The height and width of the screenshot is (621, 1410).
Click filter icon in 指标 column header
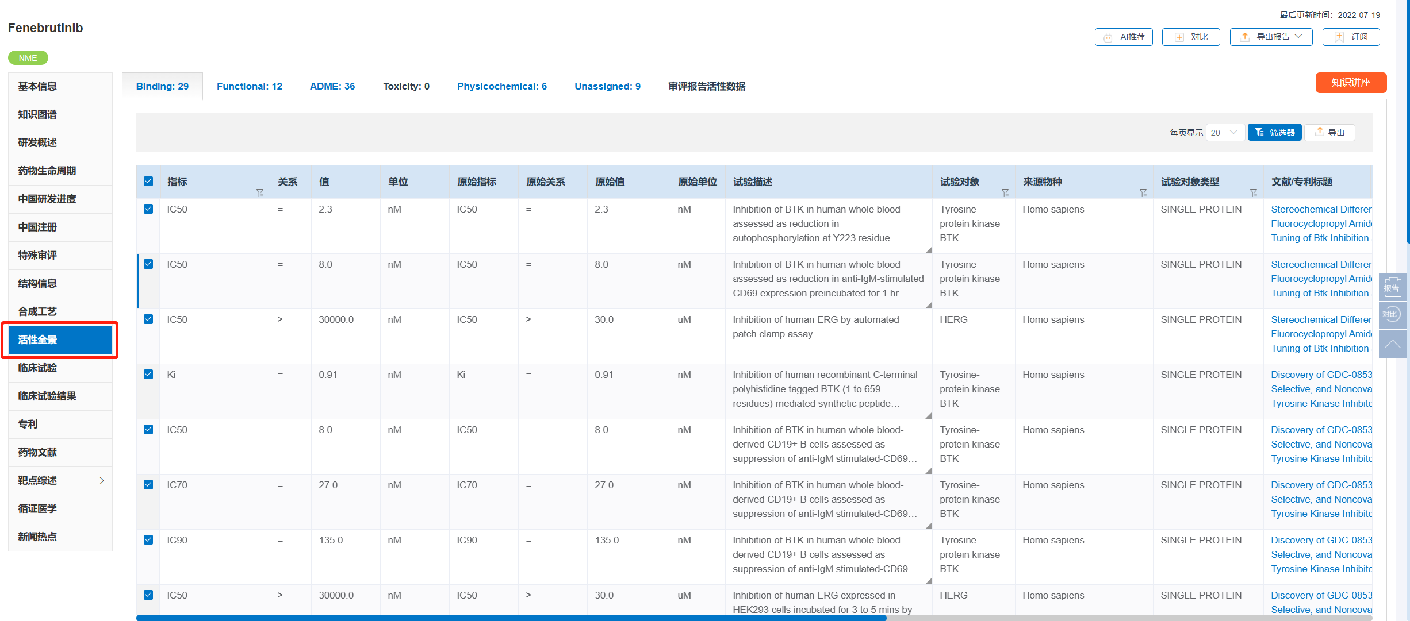[x=260, y=193]
